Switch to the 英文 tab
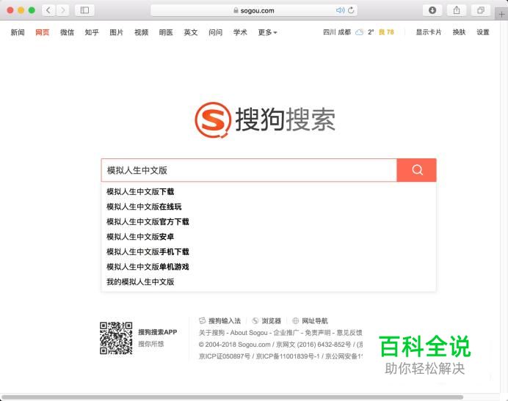Viewport: 508px width, 401px height. pos(191,32)
